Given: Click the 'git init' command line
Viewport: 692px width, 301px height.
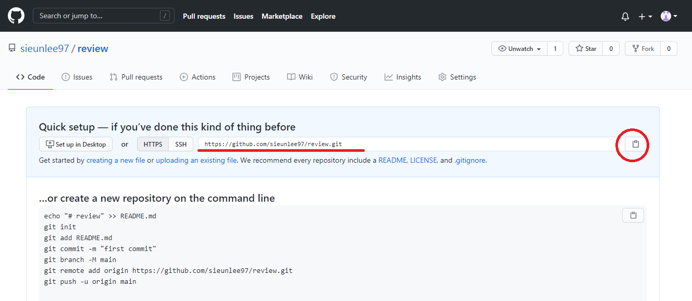Looking at the screenshot, I should pos(60,227).
